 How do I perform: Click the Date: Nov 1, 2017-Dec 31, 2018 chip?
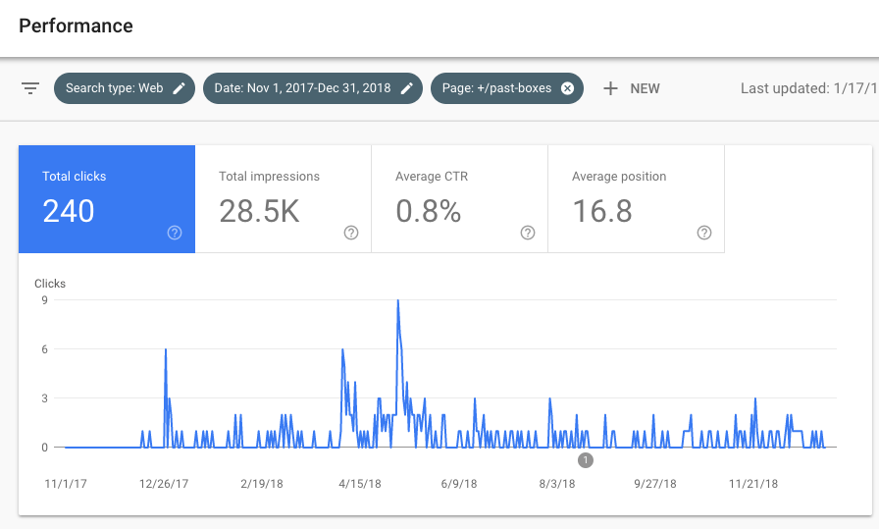(313, 88)
